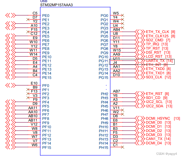Select the no-connect marker at PF2
Viewport: 181px width, 158px height.
pyautogui.click(x=28, y=94)
